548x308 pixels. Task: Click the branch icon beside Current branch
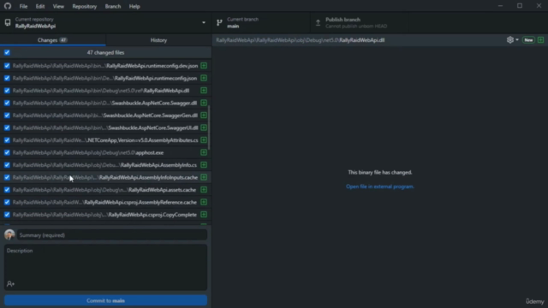[219, 23]
